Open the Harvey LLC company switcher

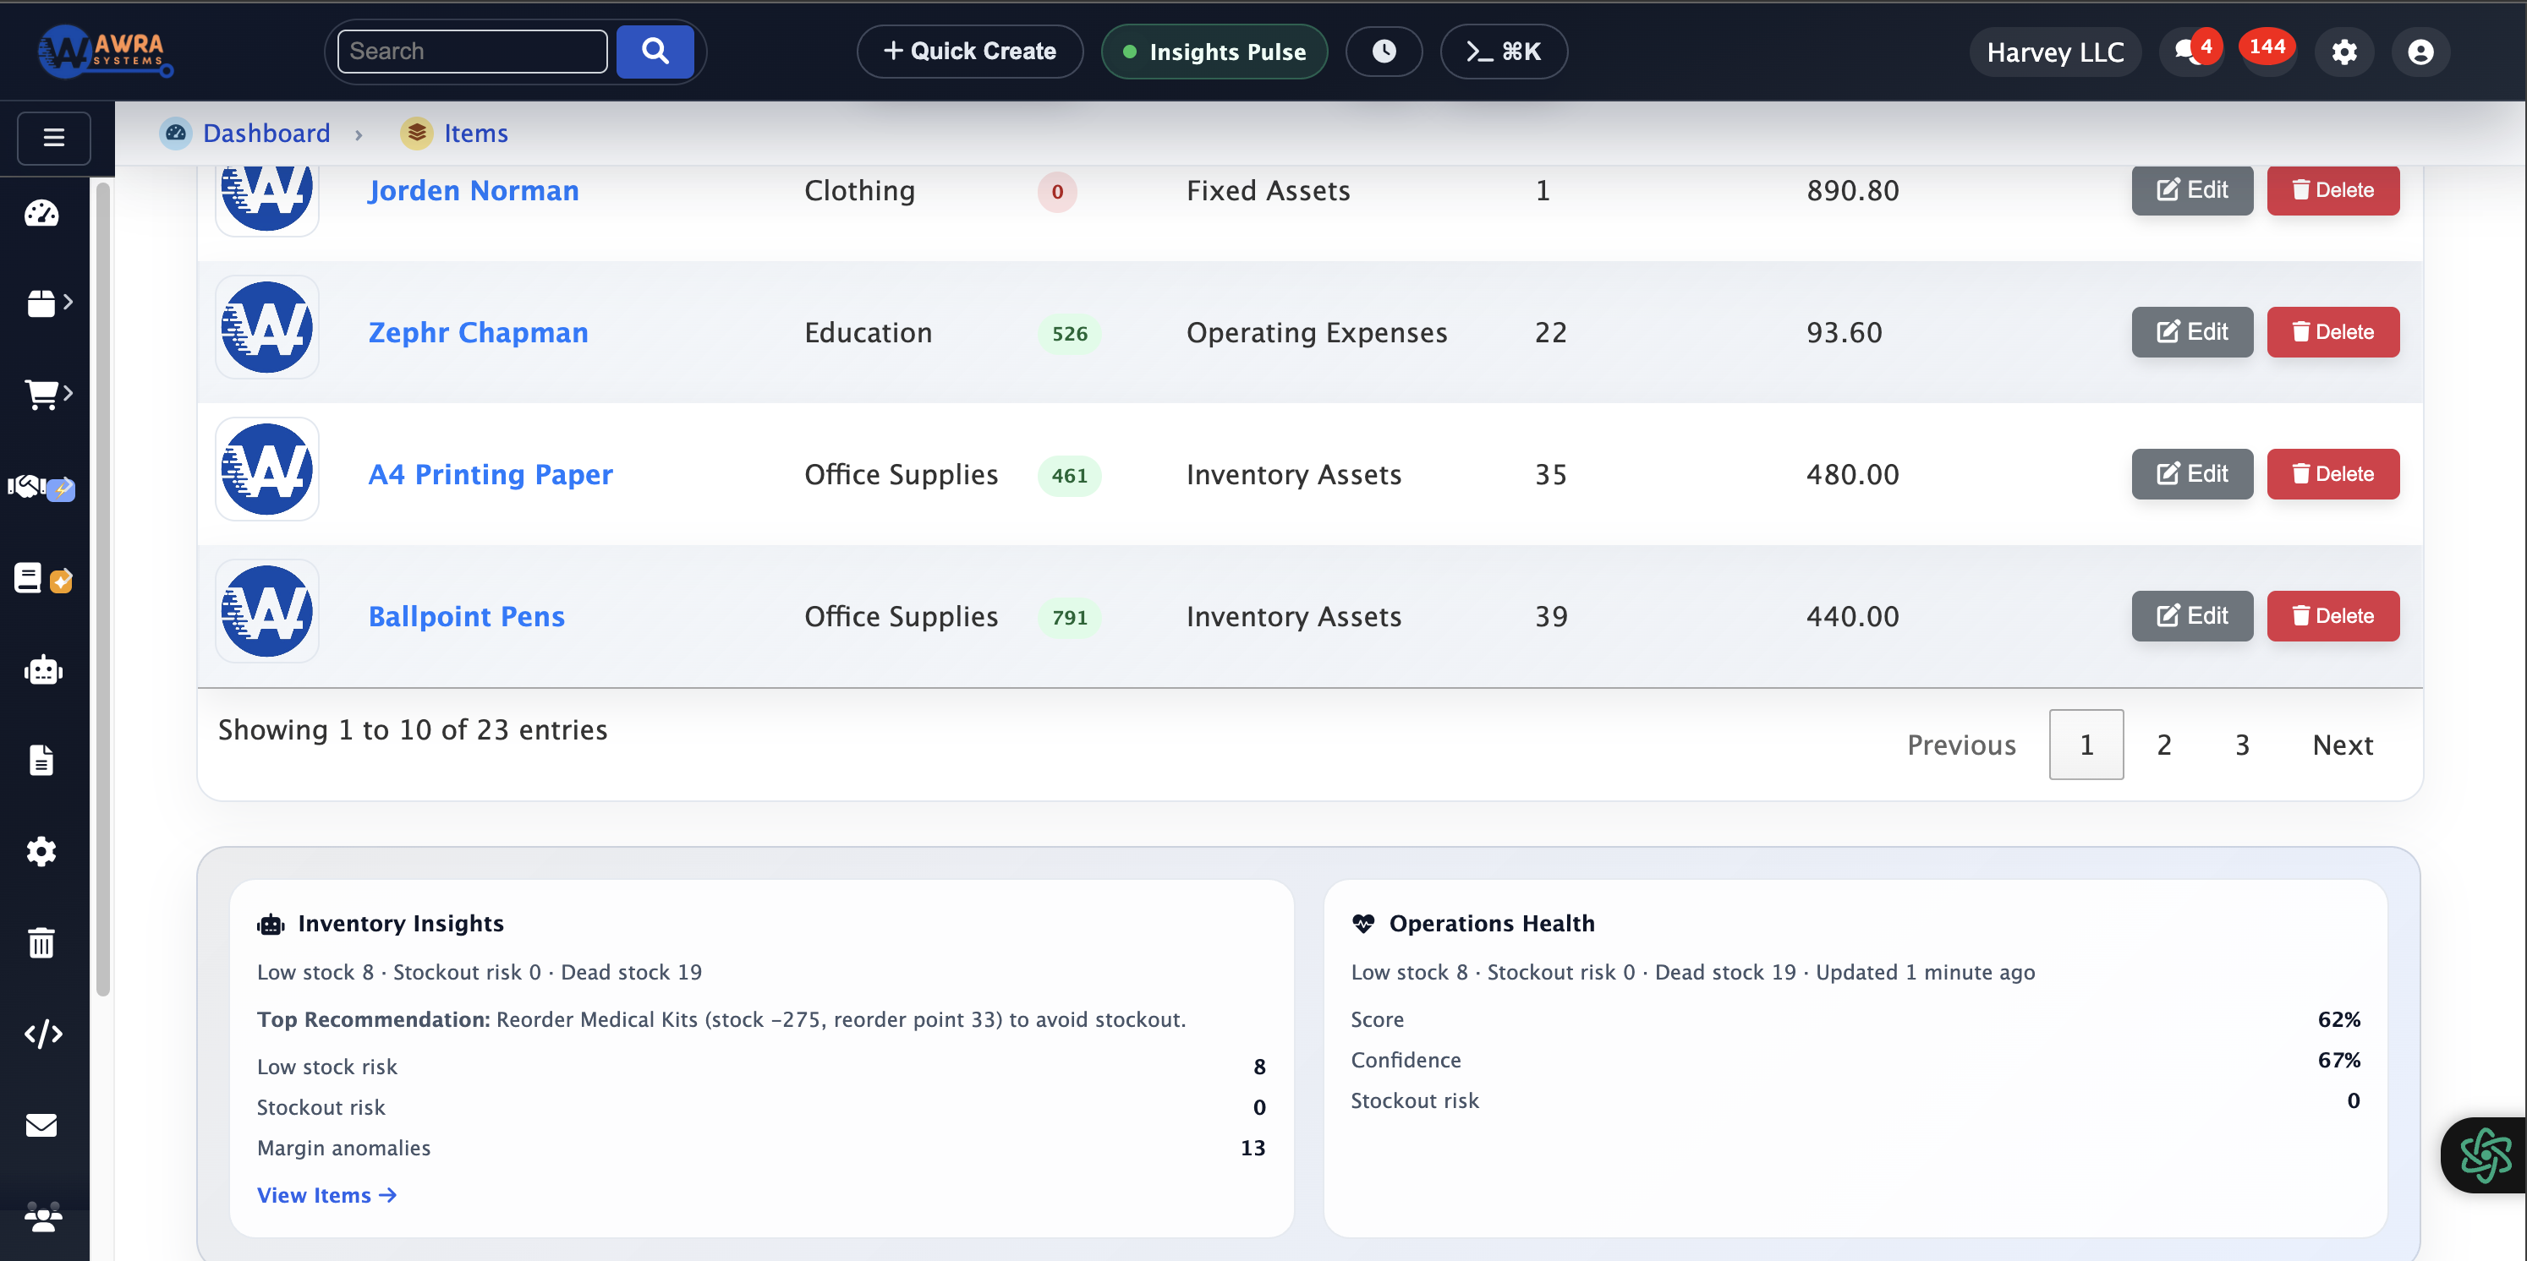2055,52
